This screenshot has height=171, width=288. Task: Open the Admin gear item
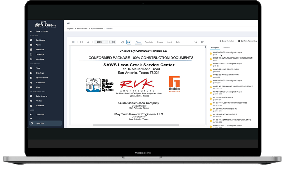[36, 45]
